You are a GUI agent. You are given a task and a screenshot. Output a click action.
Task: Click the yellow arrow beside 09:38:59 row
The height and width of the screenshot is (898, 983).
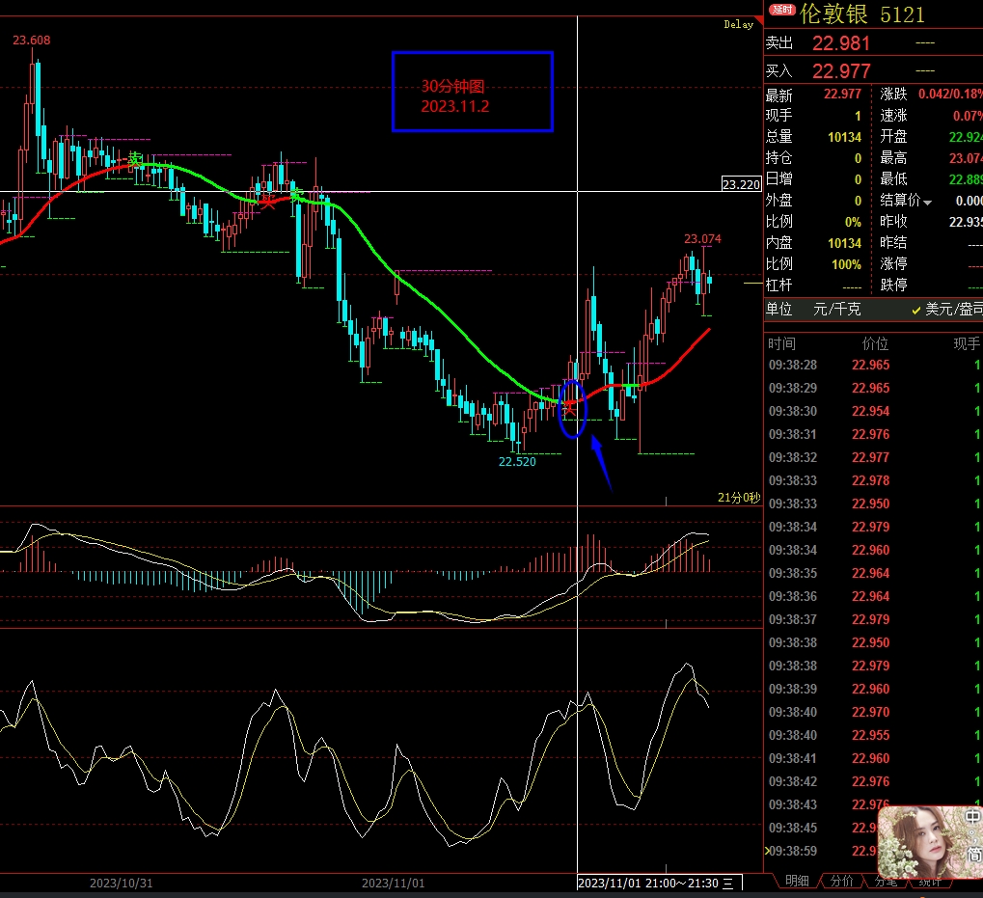767,851
